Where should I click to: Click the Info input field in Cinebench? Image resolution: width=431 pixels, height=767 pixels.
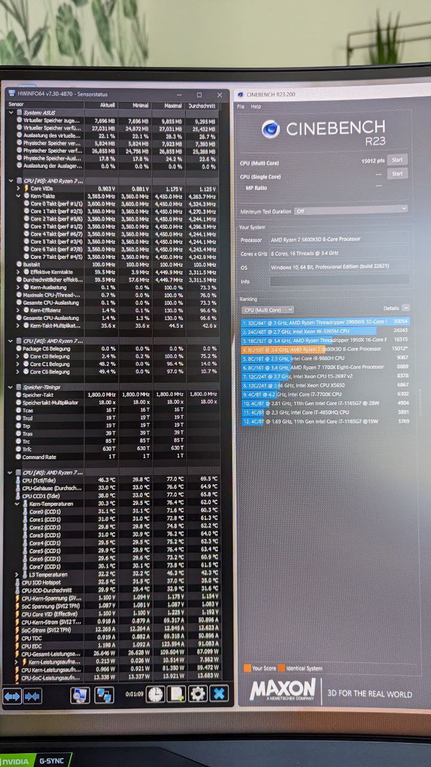tap(339, 280)
